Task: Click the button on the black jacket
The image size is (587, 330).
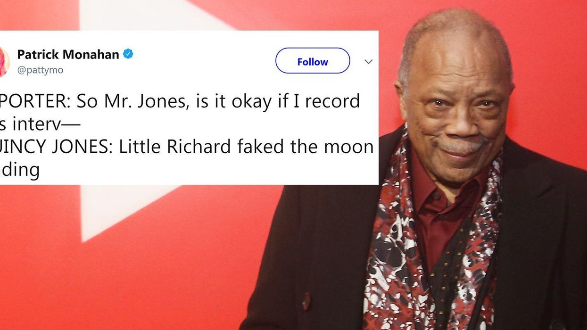Action: [x=306, y=301]
